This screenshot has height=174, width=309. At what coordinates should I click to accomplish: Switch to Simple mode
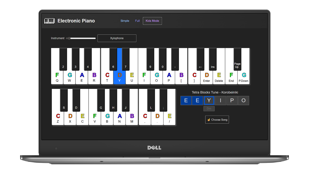[125, 21]
